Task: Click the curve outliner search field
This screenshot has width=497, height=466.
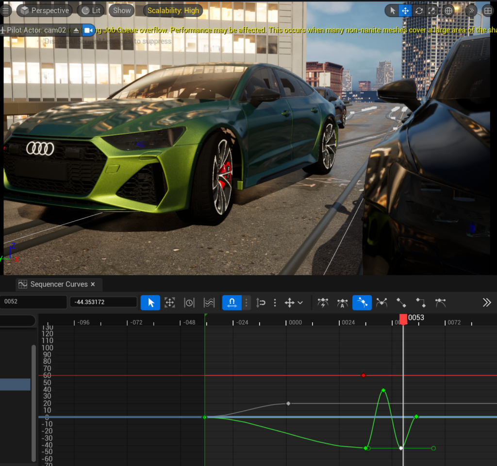Action: [17, 321]
